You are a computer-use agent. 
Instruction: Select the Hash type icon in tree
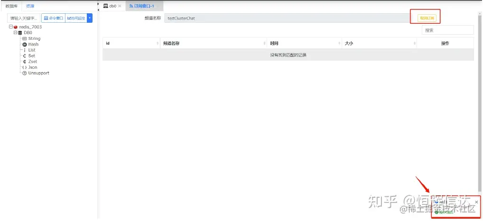25,44
